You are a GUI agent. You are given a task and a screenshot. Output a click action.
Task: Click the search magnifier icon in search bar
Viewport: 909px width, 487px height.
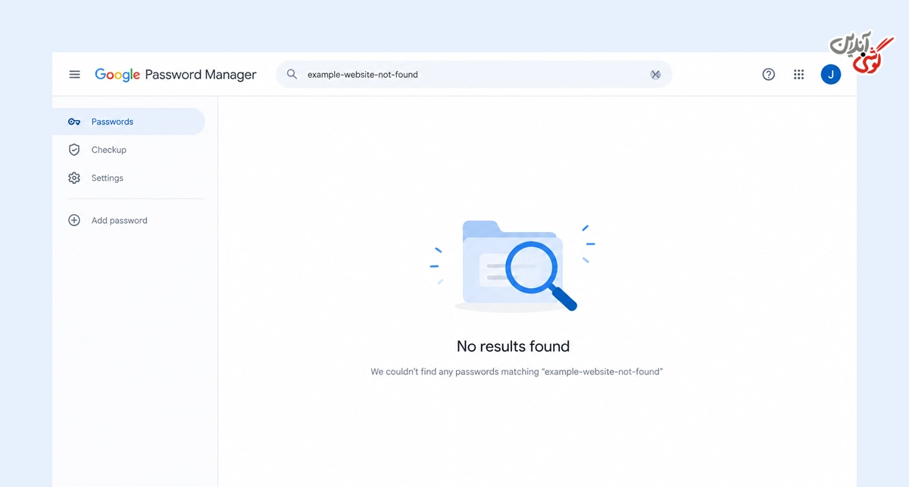click(292, 74)
